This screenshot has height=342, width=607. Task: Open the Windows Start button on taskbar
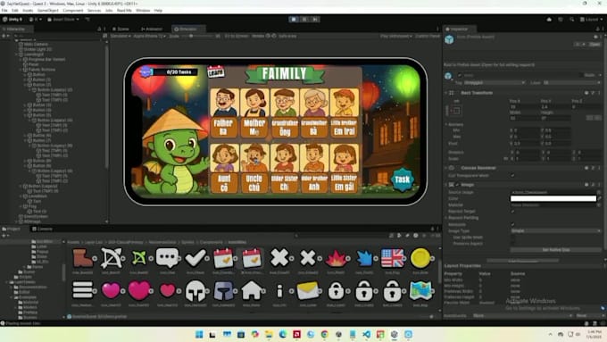[x=199, y=334]
